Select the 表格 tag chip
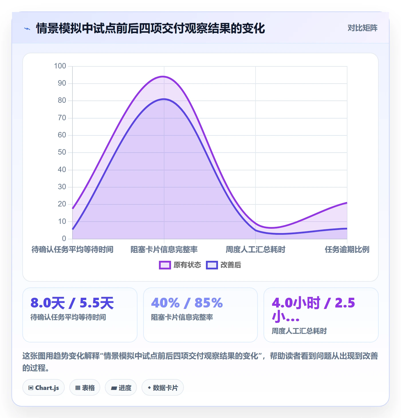This screenshot has width=401, height=418. pyautogui.click(x=85, y=388)
